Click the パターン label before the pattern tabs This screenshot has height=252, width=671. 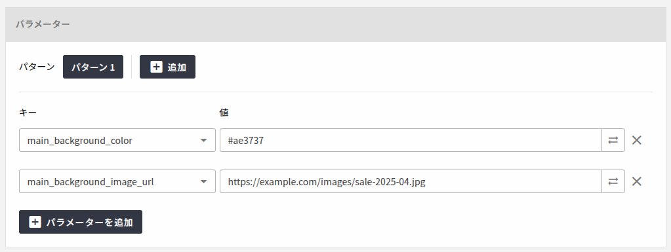point(37,67)
